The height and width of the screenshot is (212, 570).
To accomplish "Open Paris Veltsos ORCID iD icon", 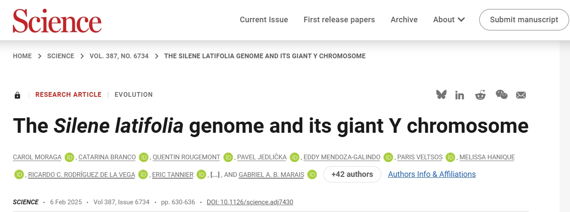I will (x=450, y=157).
